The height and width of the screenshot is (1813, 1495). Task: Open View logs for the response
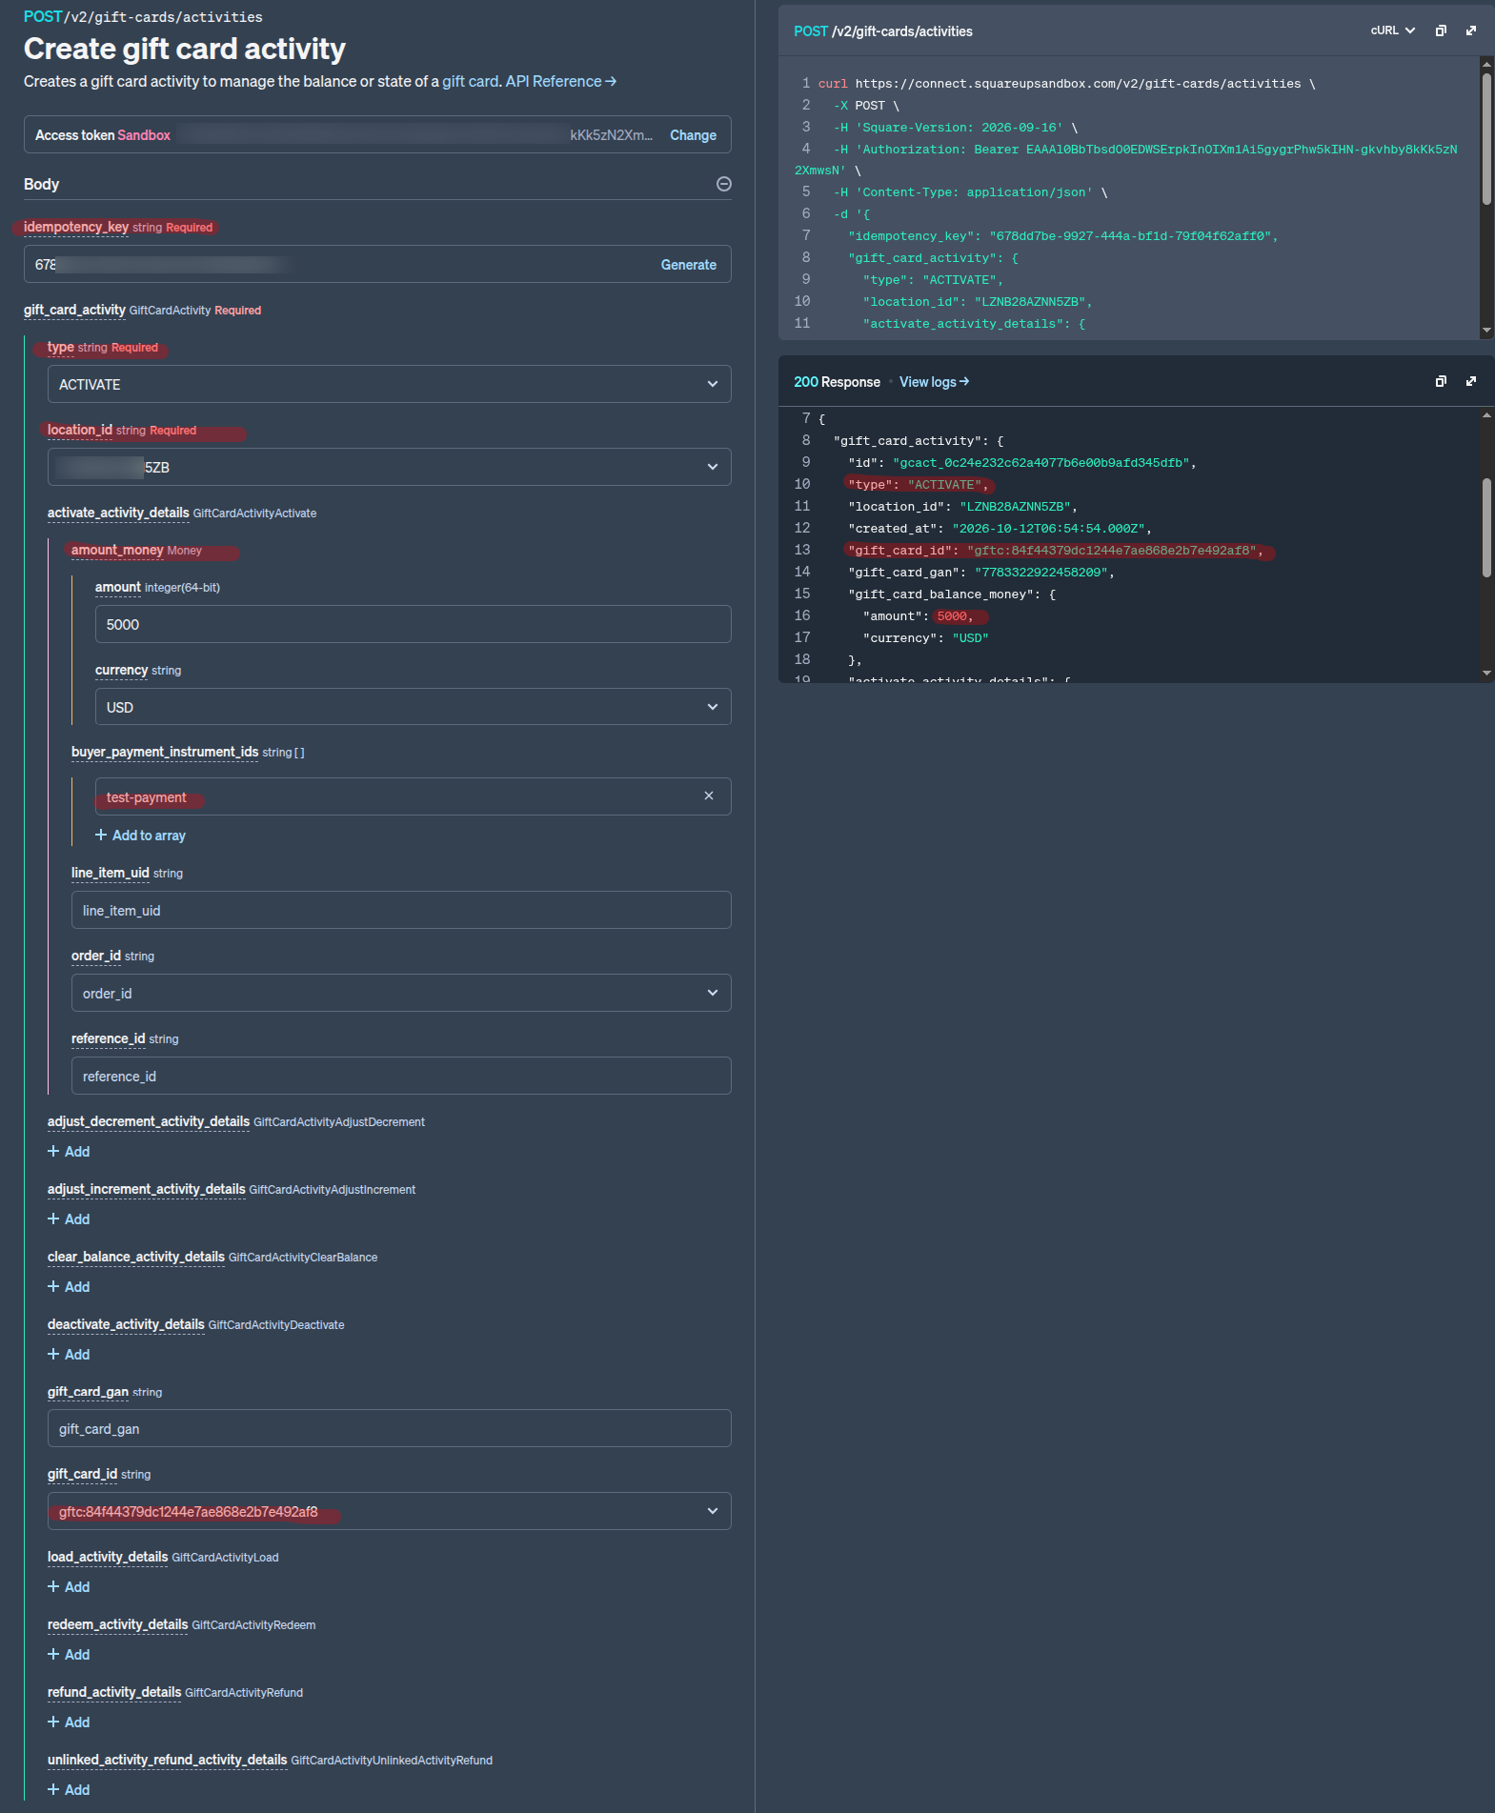934,382
